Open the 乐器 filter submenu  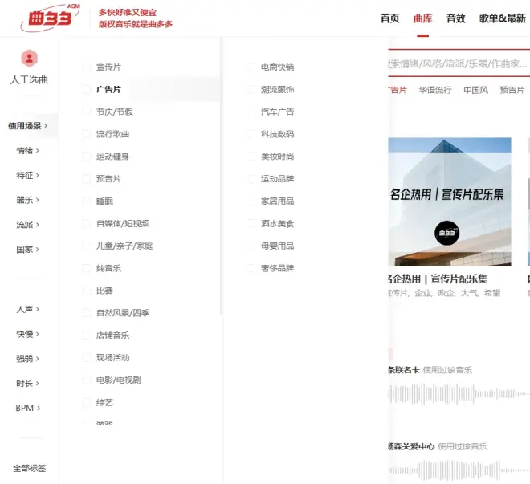[28, 201]
